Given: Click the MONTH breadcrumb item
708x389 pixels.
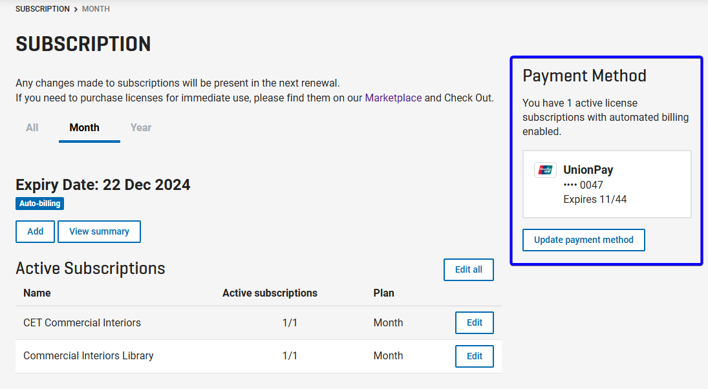Looking at the screenshot, I should [96, 9].
